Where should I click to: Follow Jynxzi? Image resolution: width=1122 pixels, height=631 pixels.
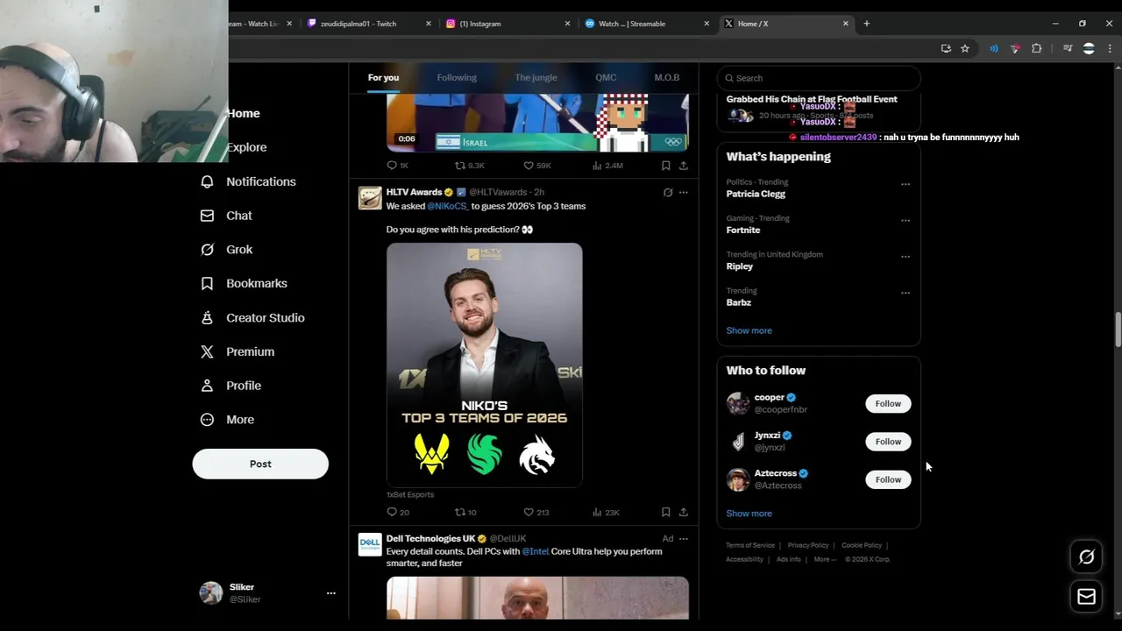pos(888,442)
